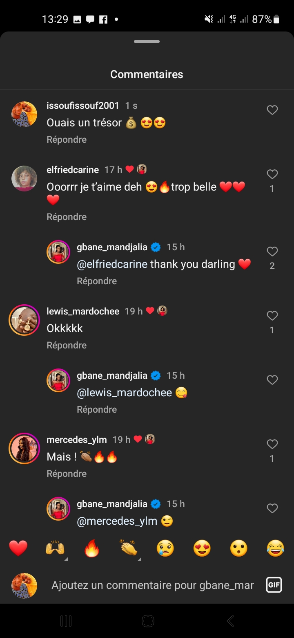Tap the GIF button in comment bar

pyautogui.click(x=274, y=585)
